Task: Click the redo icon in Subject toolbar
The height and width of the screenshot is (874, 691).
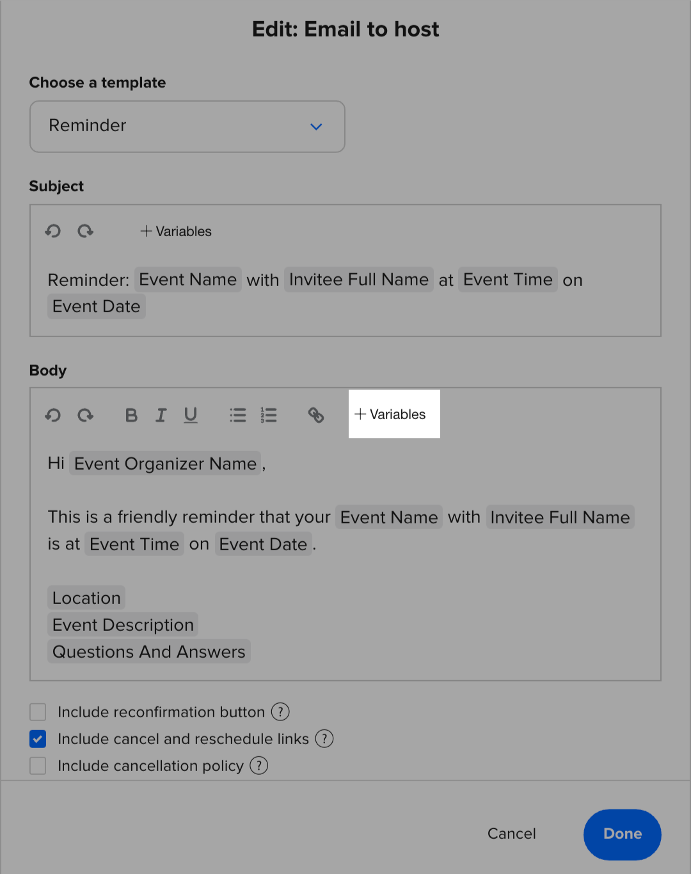Action: click(85, 231)
